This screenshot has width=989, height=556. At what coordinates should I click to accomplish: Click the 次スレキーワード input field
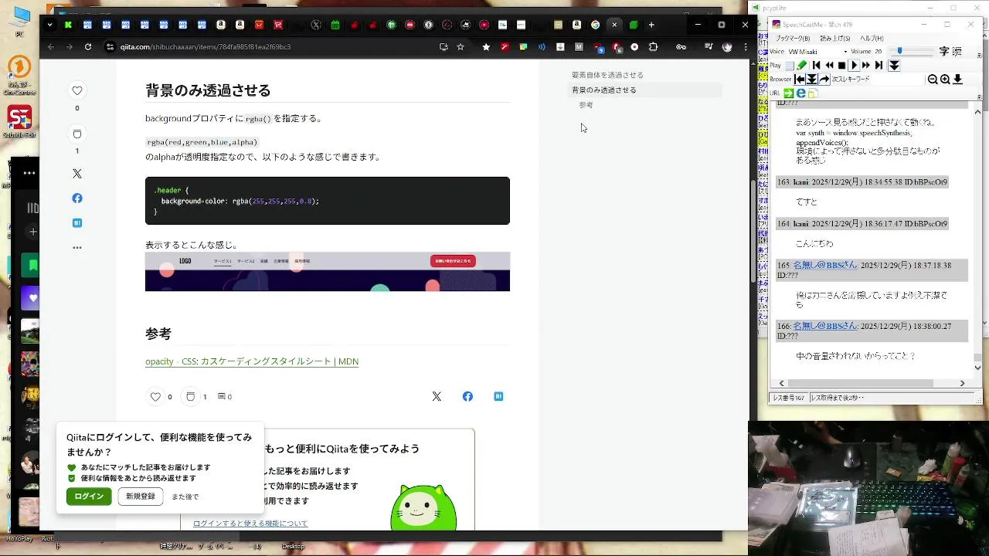897,80
